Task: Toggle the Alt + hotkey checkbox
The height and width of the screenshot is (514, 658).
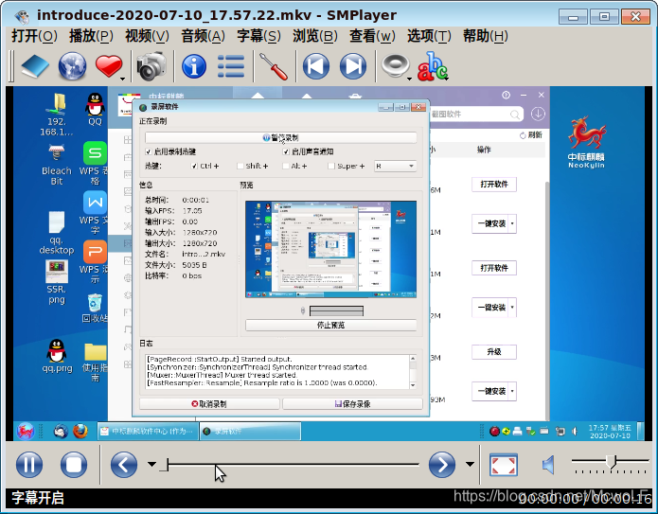Action: pos(286,167)
